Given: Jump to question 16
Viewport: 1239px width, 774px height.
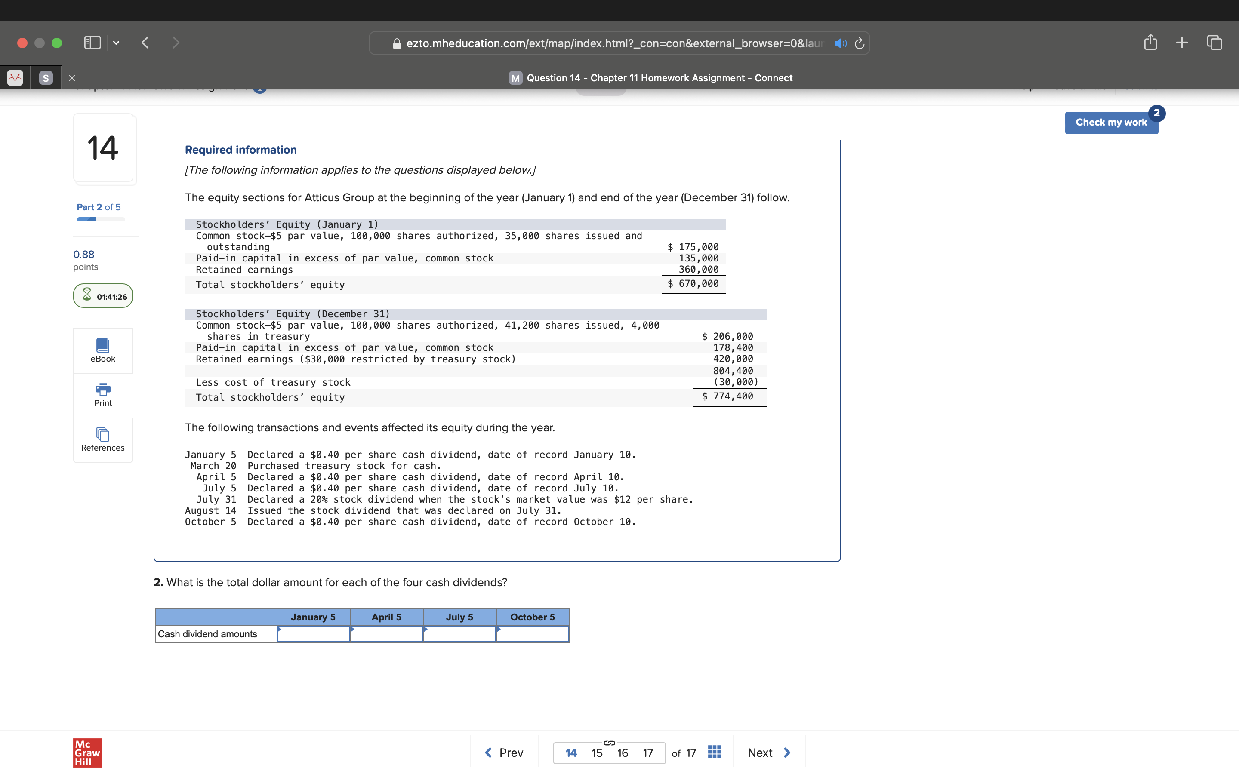Looking at the screenshot, I should click(x=622, y=752).
